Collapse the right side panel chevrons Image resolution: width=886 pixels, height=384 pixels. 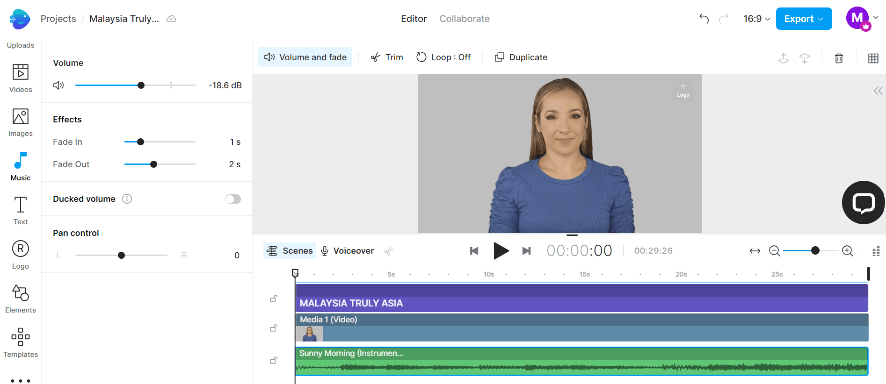(878, 91)
